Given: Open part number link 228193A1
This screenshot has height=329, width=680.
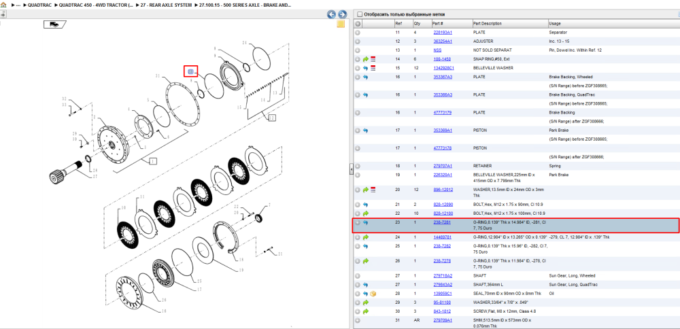Looking at the screenshot, I should pos(443,33).
